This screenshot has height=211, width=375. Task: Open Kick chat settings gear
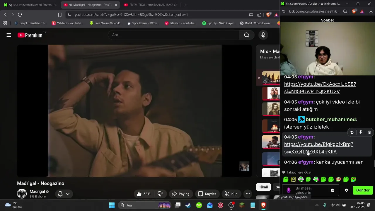coord(346,190)
